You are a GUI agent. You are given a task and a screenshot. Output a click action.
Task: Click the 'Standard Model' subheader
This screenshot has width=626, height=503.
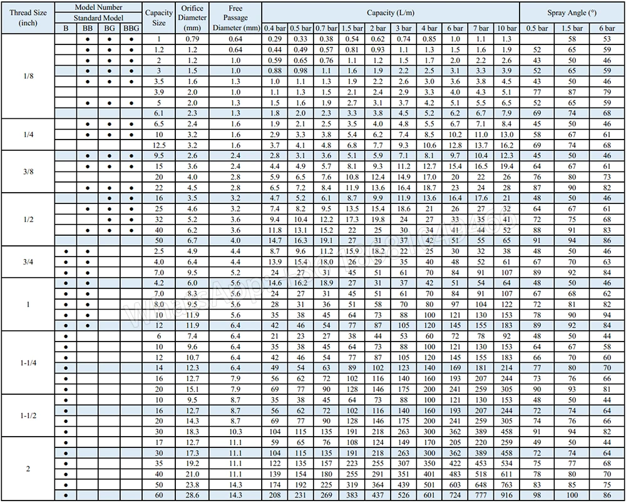click(x=99, y=18)
